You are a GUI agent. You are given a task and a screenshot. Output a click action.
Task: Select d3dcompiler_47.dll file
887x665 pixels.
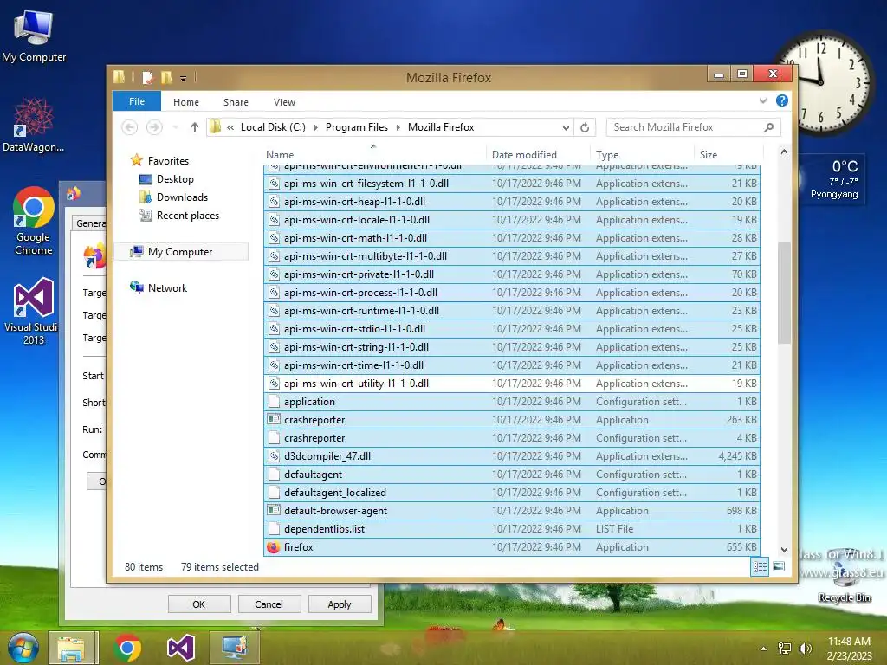point(512,455)
